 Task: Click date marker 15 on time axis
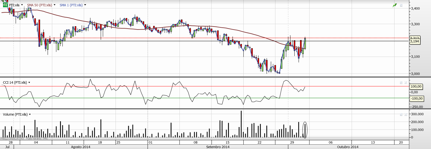(x=227, y=142)
